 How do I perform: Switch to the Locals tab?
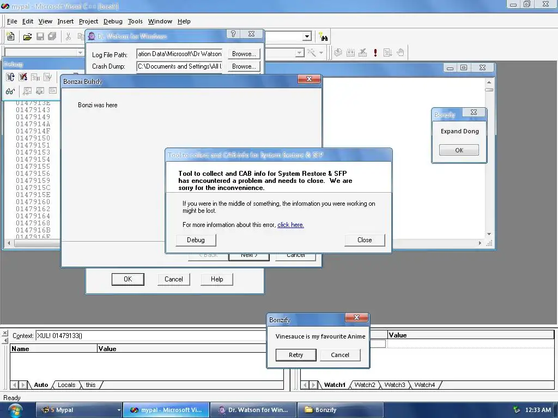click(66, 385)
